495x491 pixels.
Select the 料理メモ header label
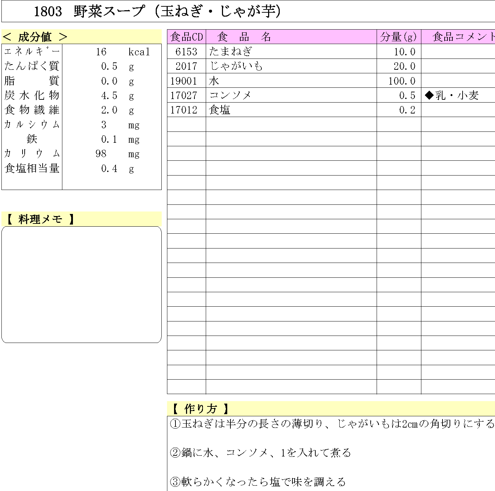tap(41, 219)
